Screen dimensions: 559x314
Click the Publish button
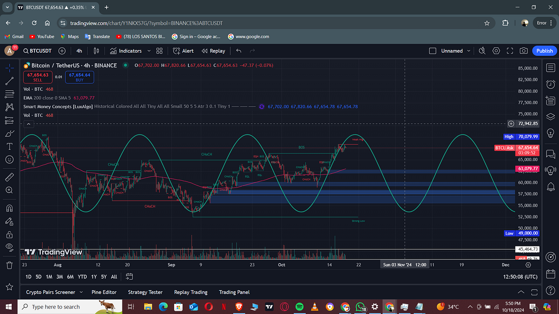pyautogui.click(x=544, y=51)
